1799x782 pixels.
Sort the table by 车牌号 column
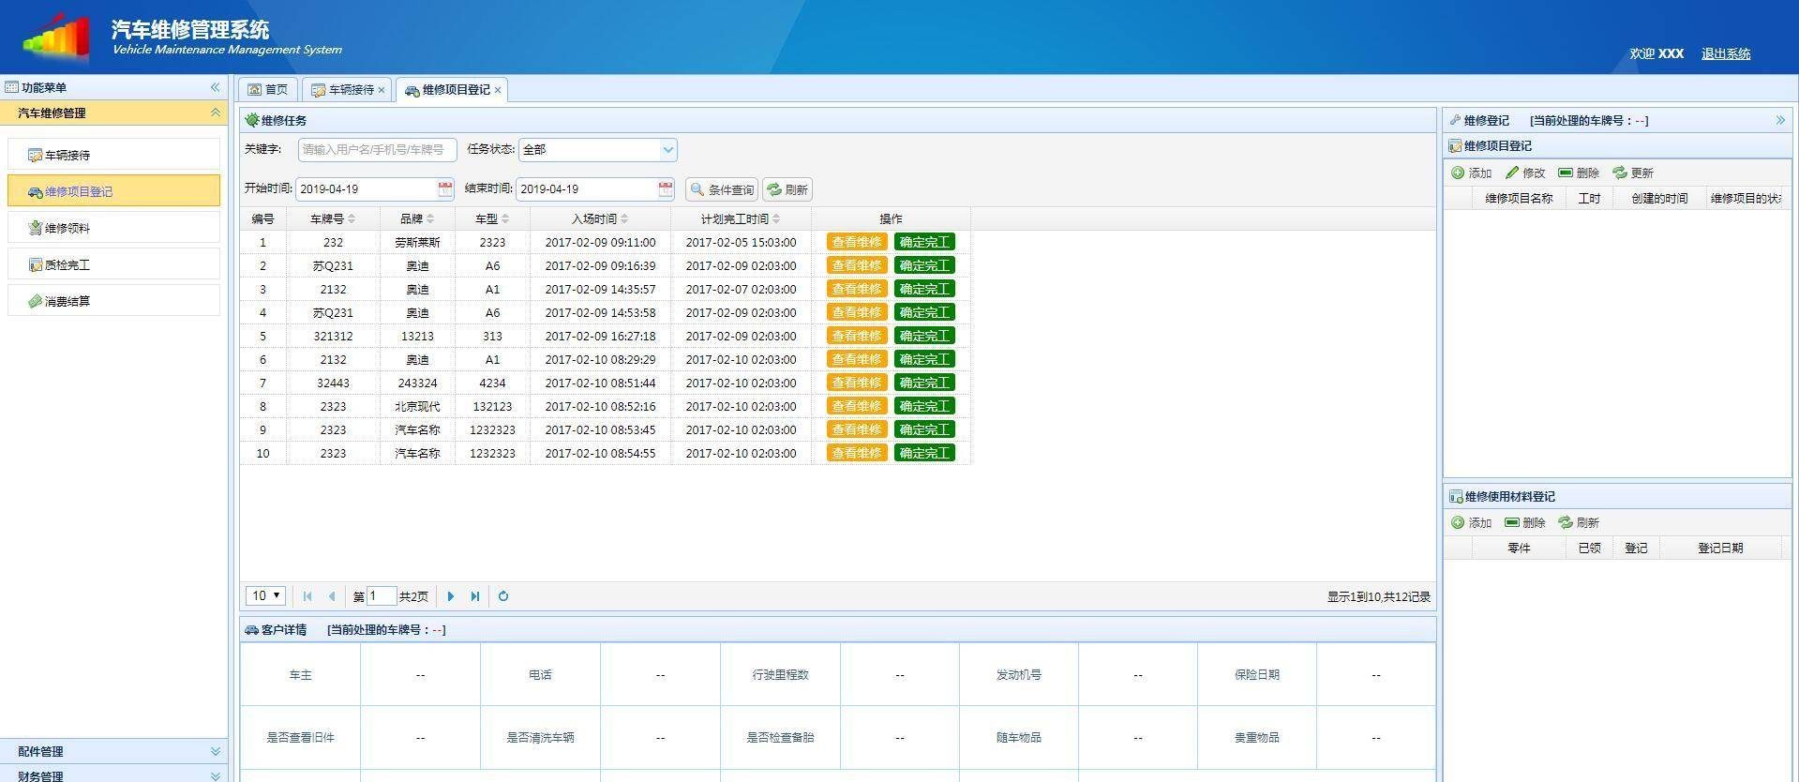333,218
